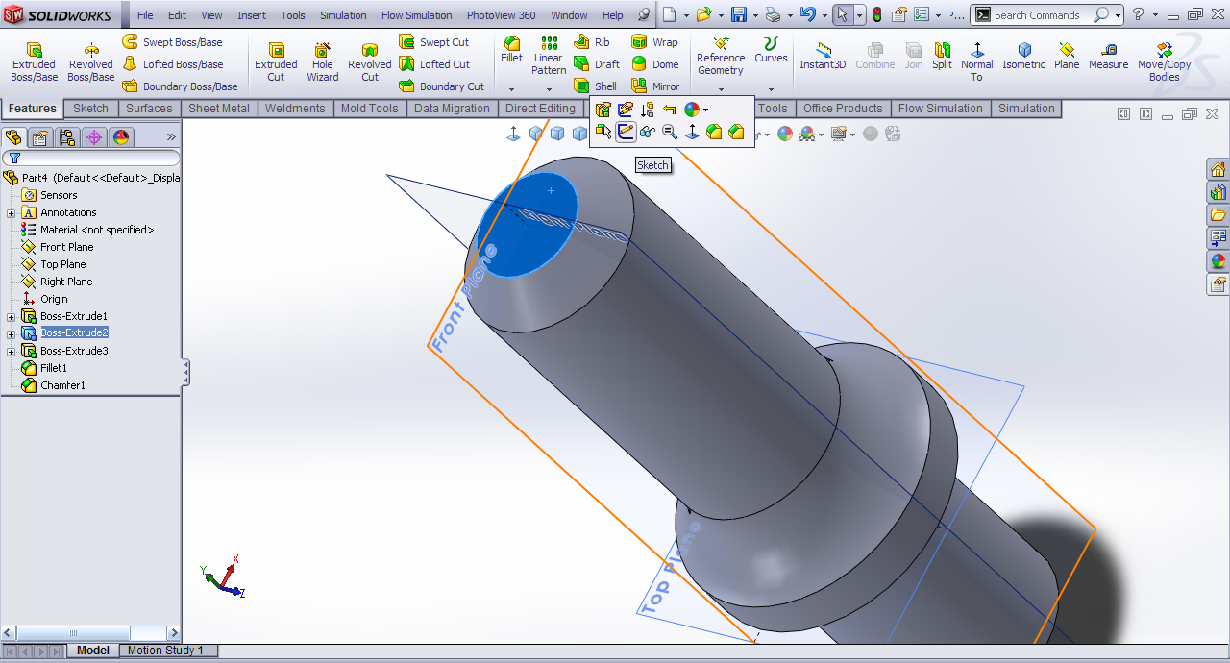Toggle the Instant3D mode
The image size is (1230, 663).
pyautogui.click(x=823, y=56)
